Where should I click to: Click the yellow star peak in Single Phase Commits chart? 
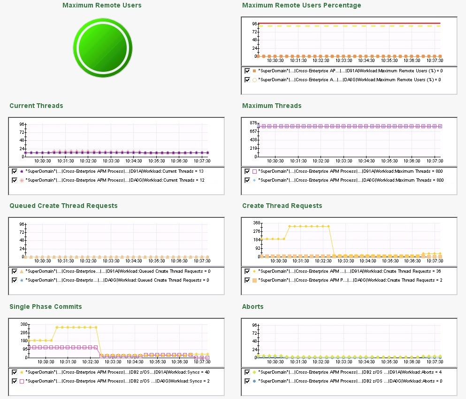(x=76, y=327)
